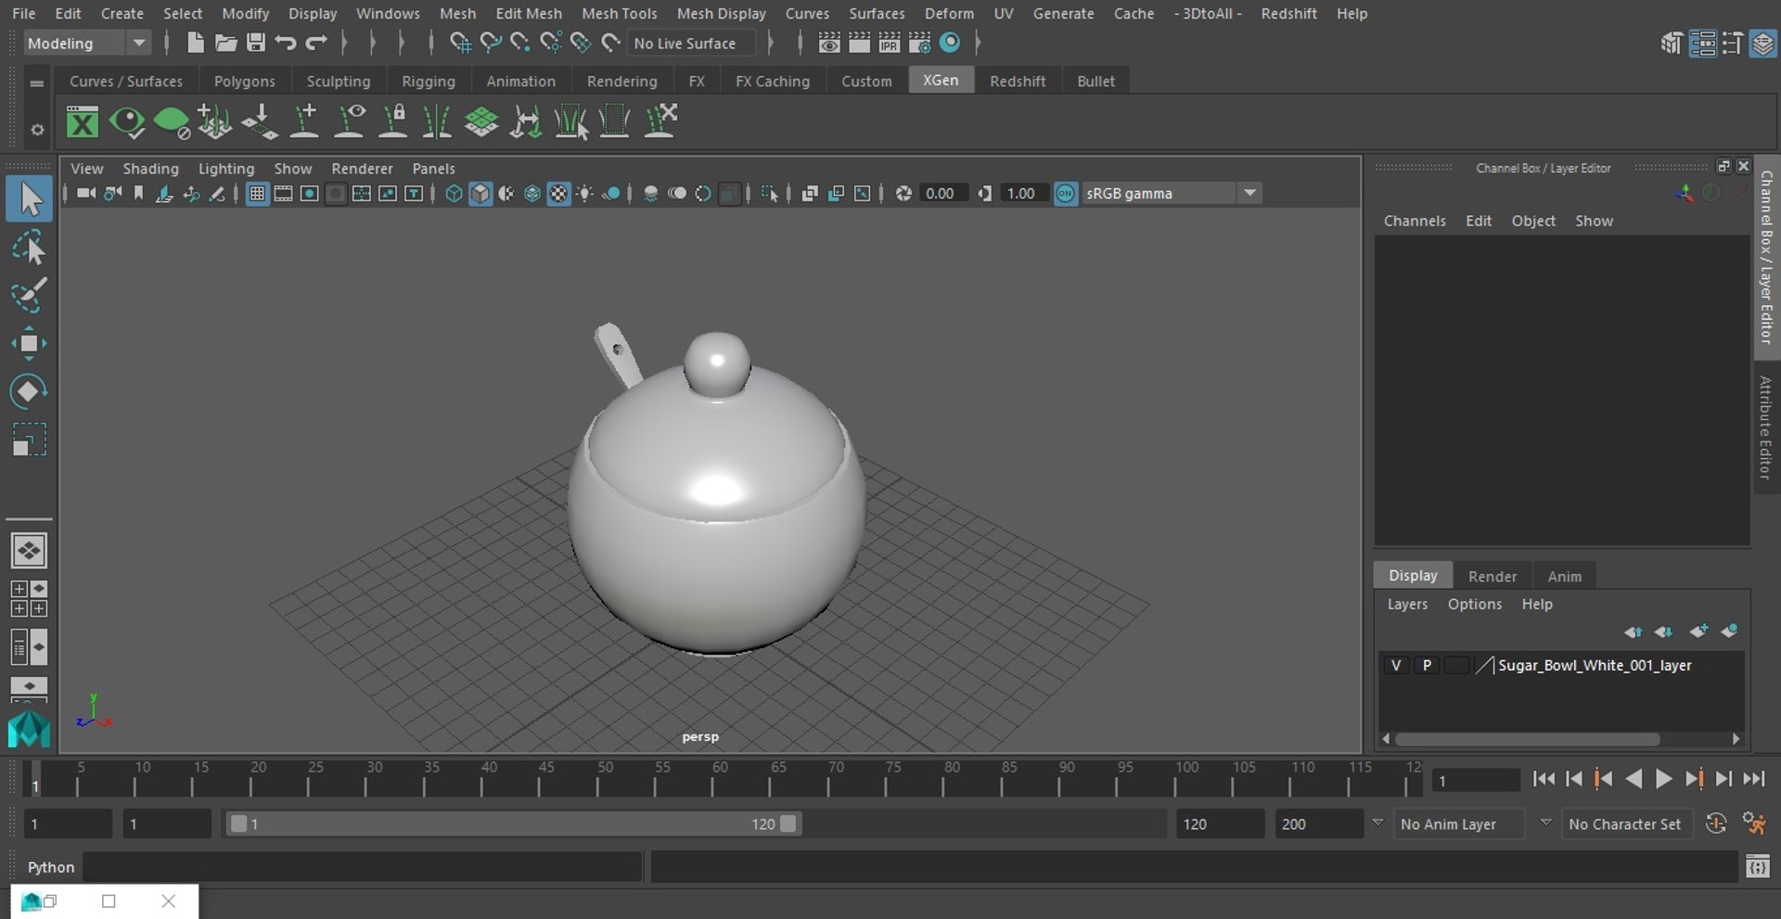Image resolution: width=1781 pixels, height=919 pixels.
Task: Open the viewport Shading menu
Action: [x=150, y=168]
